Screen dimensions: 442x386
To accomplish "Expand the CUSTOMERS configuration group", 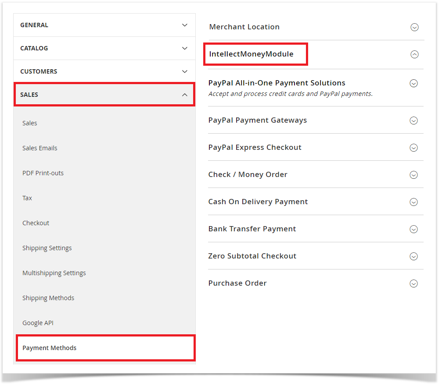I will 104,71.
